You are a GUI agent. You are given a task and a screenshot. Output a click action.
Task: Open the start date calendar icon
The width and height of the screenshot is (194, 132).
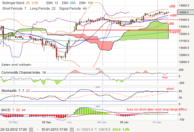[31, 130]
